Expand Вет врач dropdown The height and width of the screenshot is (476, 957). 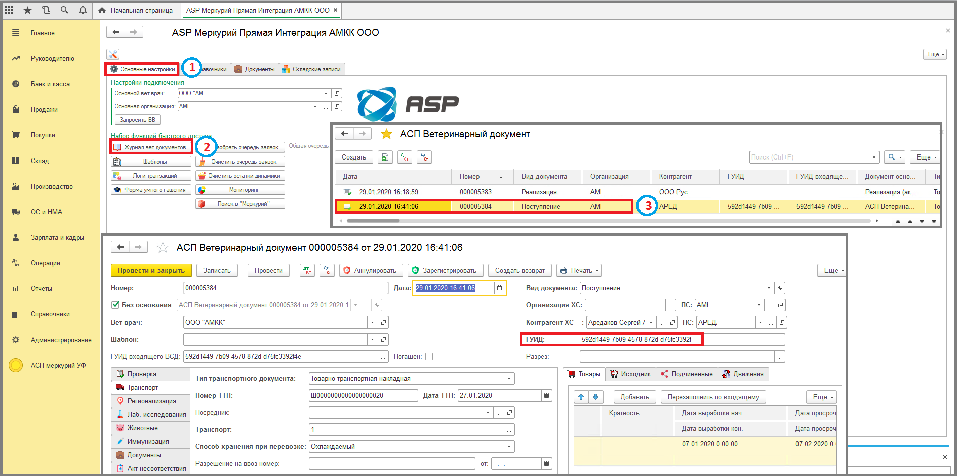(x=372, y=322)
